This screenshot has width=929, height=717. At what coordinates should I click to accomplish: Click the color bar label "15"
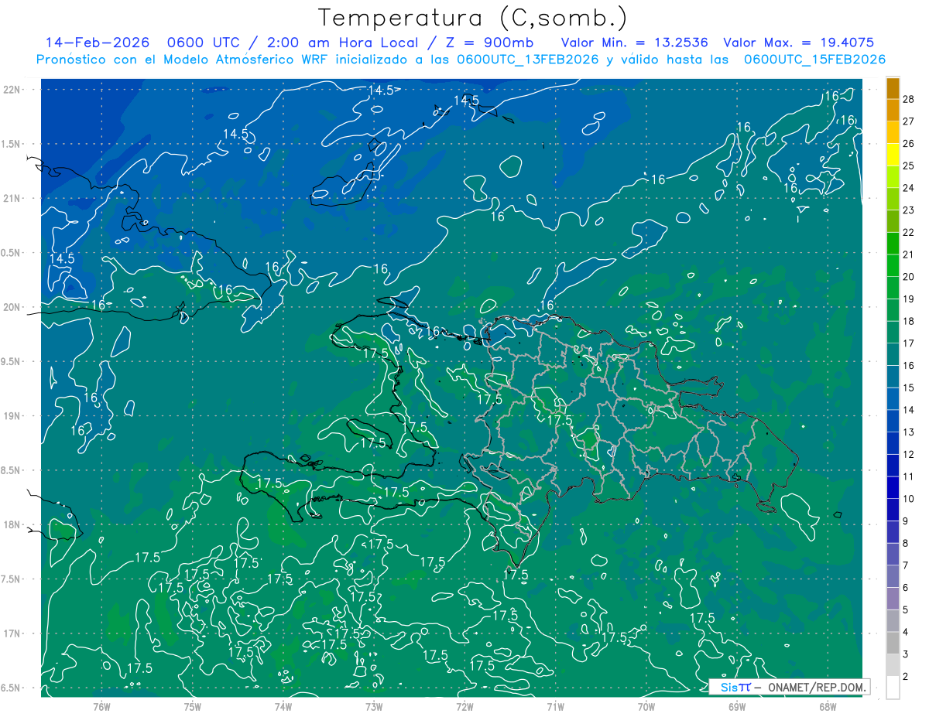pos(909,388)
